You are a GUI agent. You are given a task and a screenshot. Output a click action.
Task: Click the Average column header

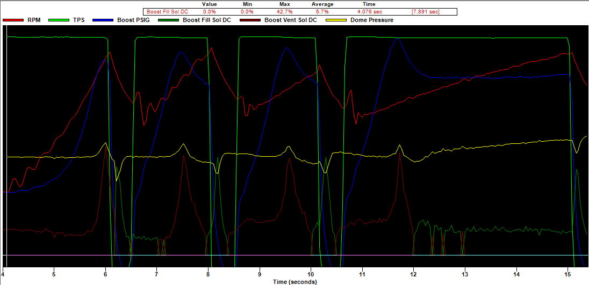tap(322, 4)
